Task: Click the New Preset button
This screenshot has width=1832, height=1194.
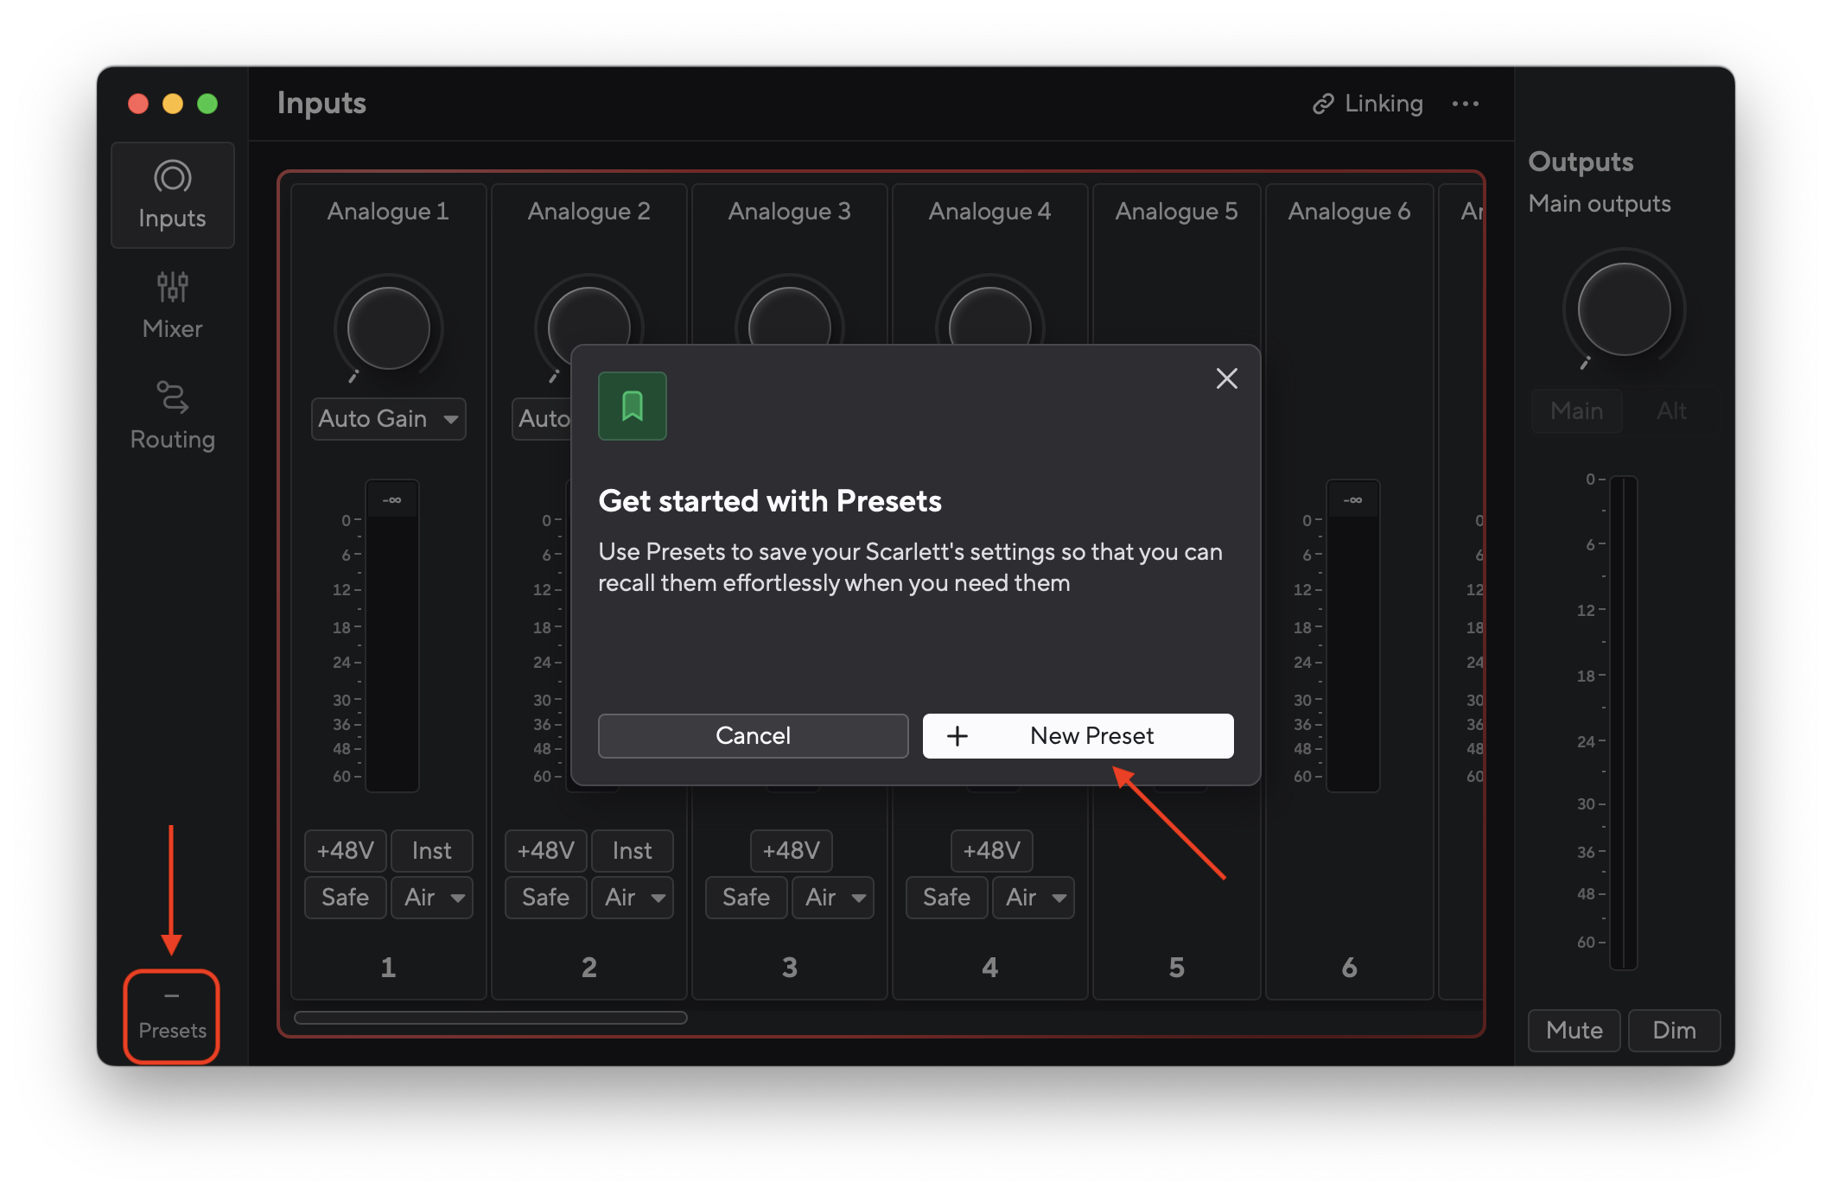Action: [x=1077, y=735]
